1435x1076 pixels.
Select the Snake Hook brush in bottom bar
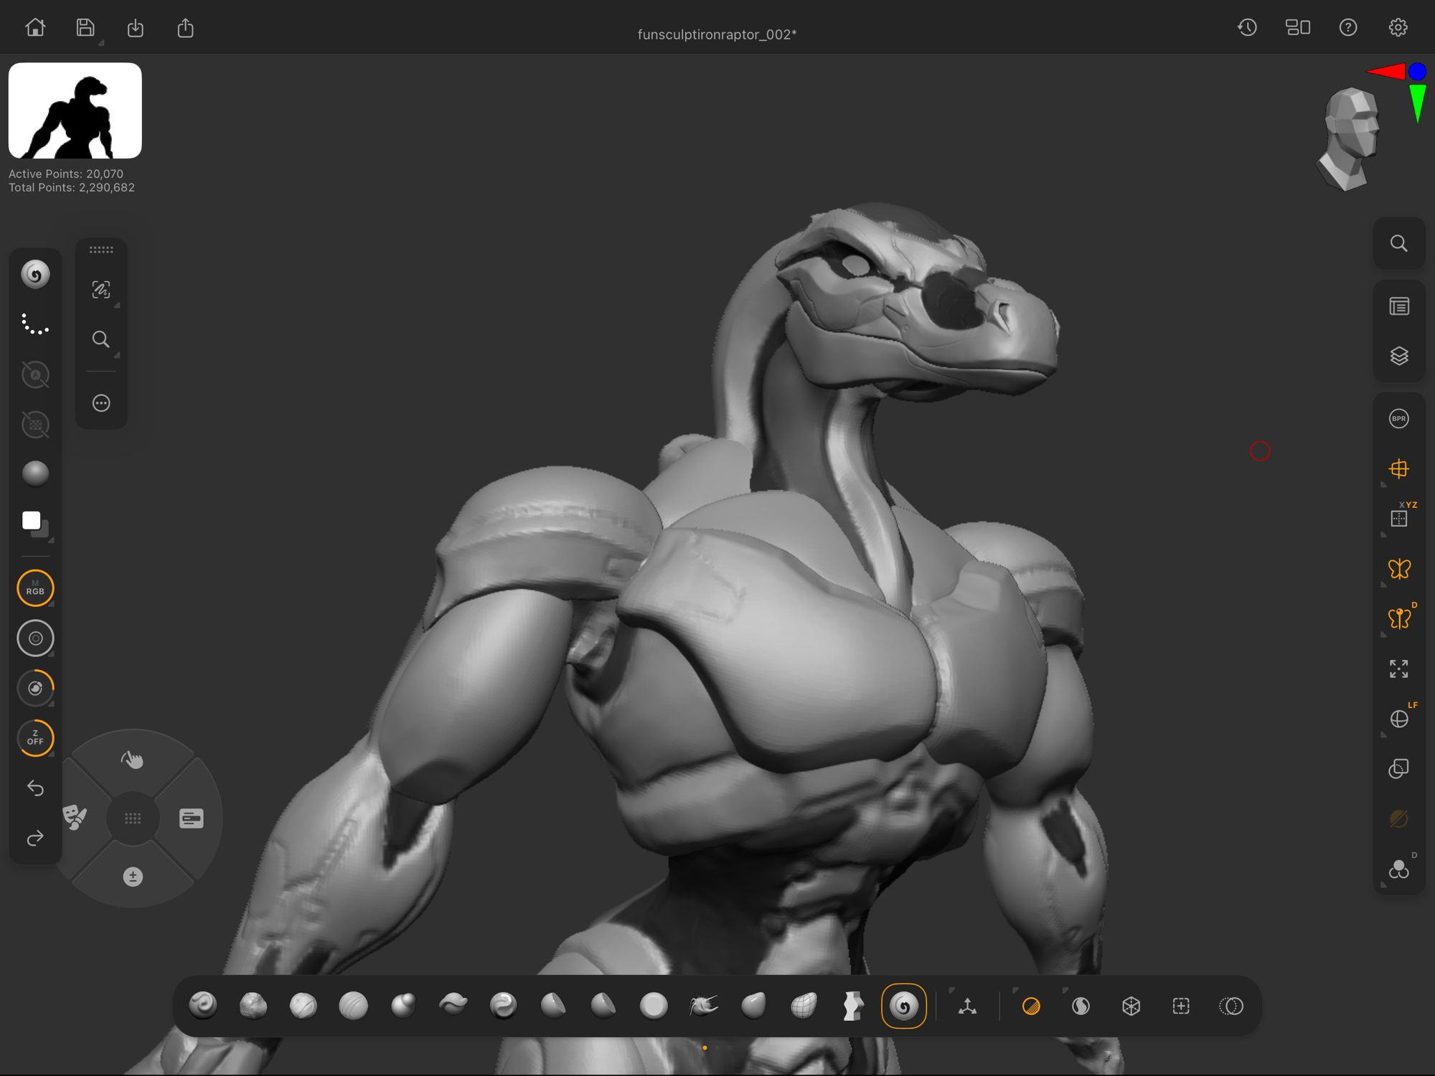coord(703,1006)
